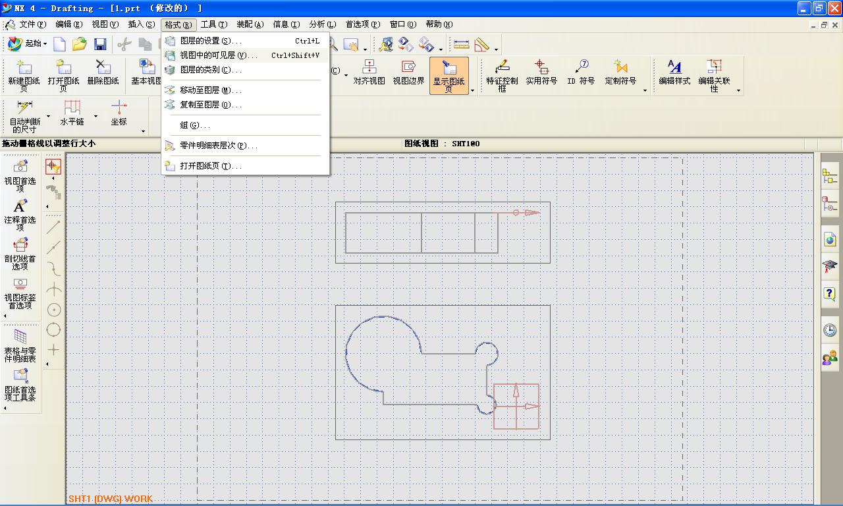Click the Ordinate (坐标) dimension tool
The width and height of the screenshot is (843, 506).
pyautogui.click(x=119, y=113)
